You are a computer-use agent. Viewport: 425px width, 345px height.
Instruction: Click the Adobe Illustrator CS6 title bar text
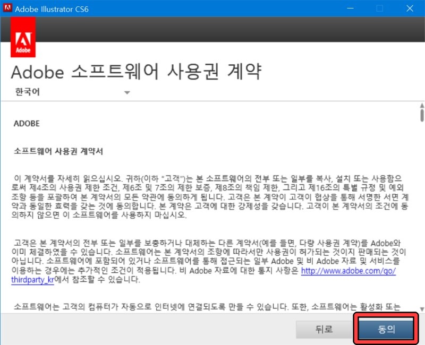point(52,8)
